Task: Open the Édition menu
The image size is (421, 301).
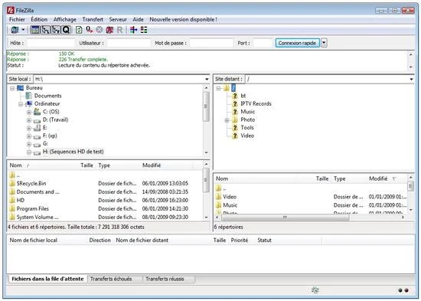Action: pos(39,19)
